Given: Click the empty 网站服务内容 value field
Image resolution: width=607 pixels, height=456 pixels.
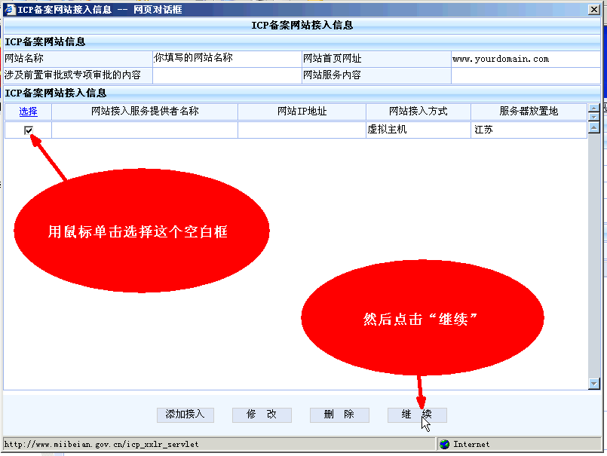Looking at the screenshot, I should 526,75.
